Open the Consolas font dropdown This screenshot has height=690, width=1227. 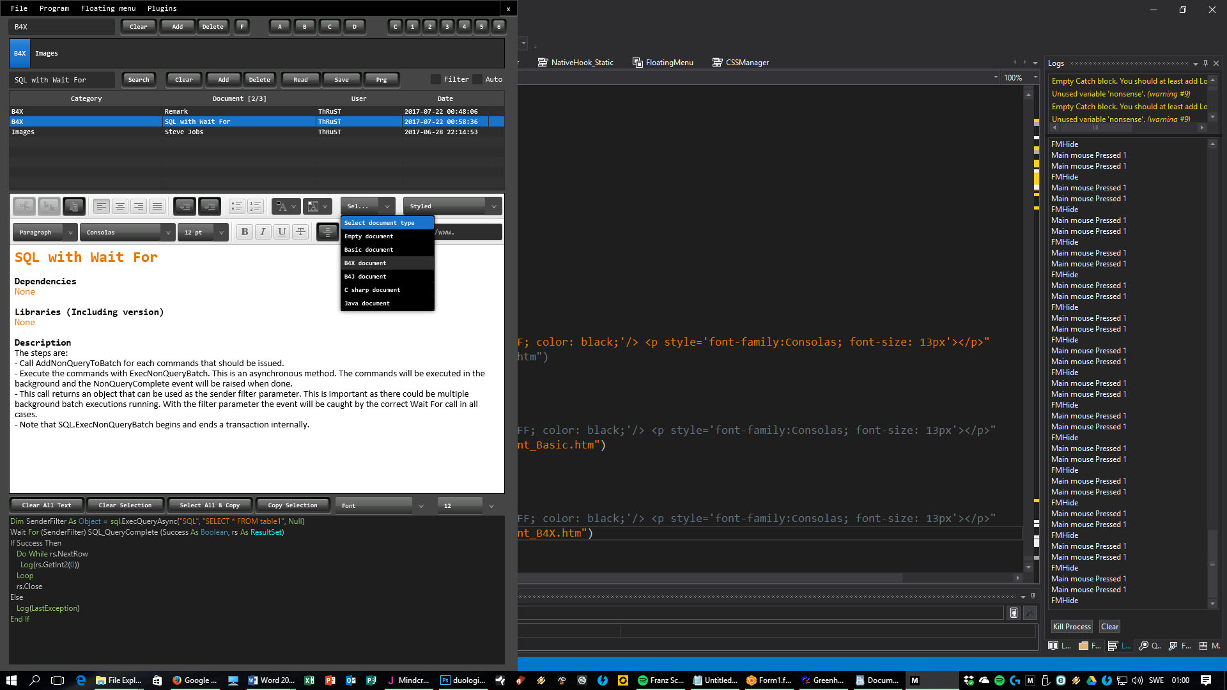(x=168, y=233)
